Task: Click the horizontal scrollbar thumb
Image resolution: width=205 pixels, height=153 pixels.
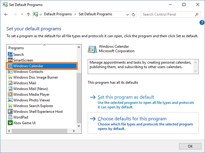Action: (39, 131)
